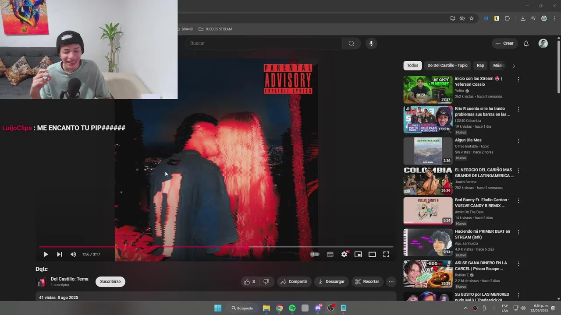This screenshot has height=315, width=561.
Task: Mute the video player volume
Action: click(x=73, y=254)
